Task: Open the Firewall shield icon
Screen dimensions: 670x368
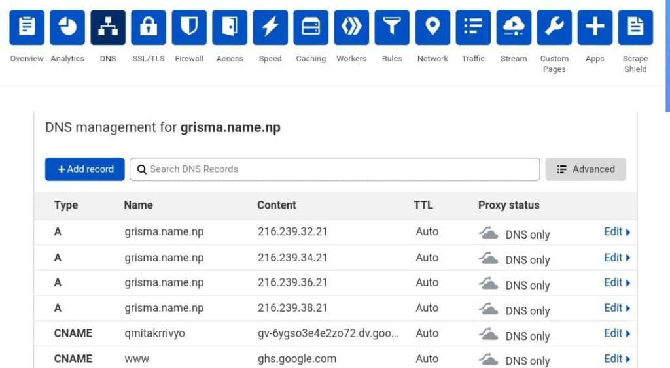Action: (189, 27)
